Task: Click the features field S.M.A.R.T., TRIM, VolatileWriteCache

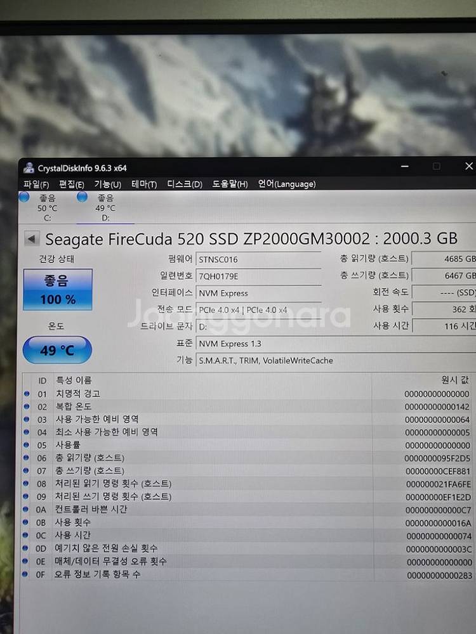Action: [x=336, y=360]
